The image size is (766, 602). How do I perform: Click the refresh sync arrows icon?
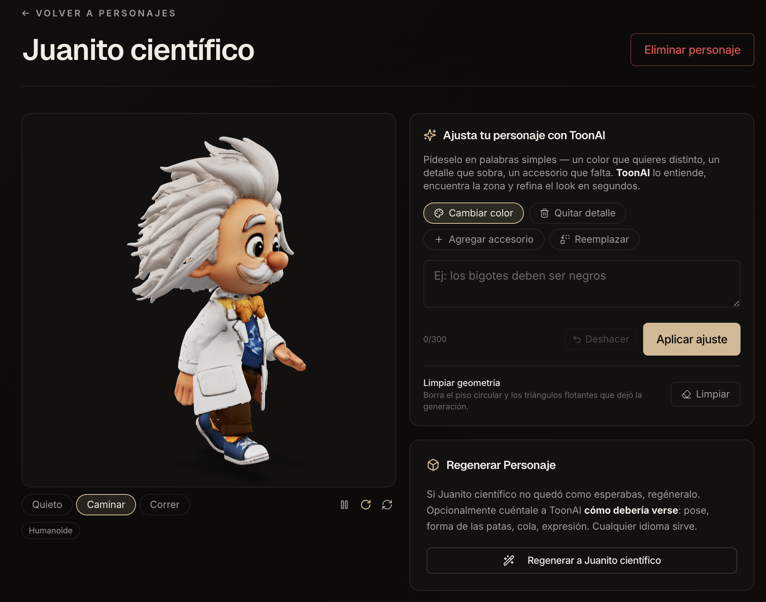pyautogui.click(x=387, y=505)
